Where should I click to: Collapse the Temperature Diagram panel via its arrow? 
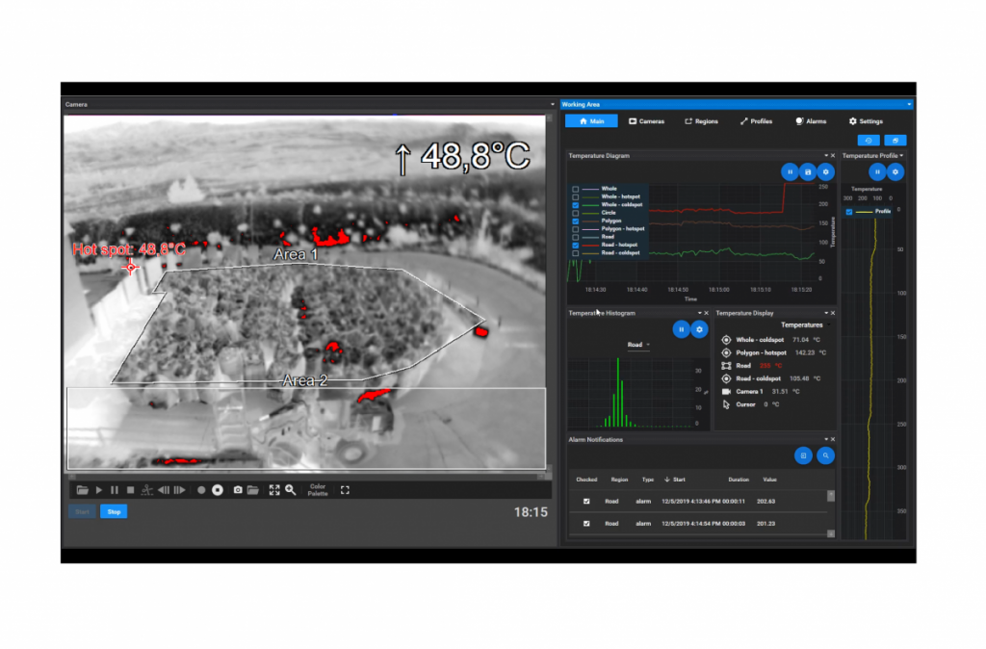click(827, 154)
